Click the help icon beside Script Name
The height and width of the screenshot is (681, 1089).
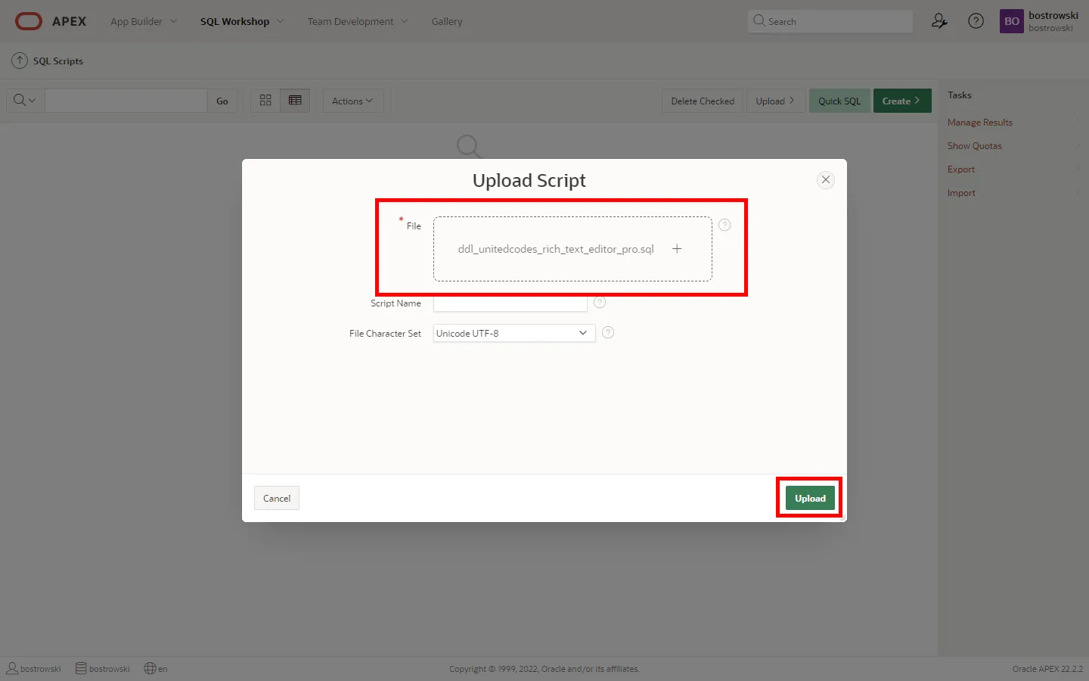(600, 303)
